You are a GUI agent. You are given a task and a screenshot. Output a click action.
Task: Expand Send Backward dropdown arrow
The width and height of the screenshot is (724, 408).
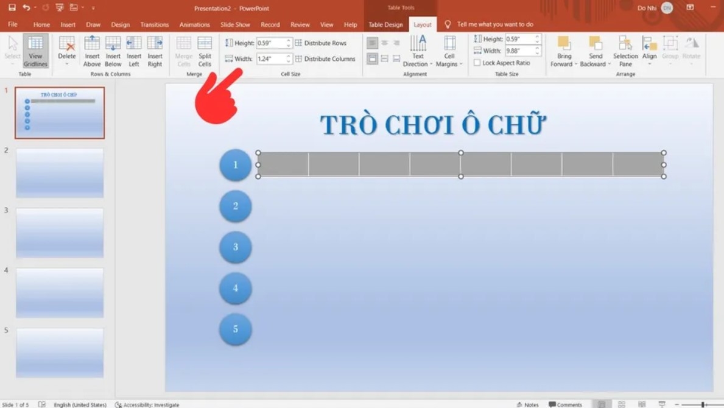pos(609,64)
